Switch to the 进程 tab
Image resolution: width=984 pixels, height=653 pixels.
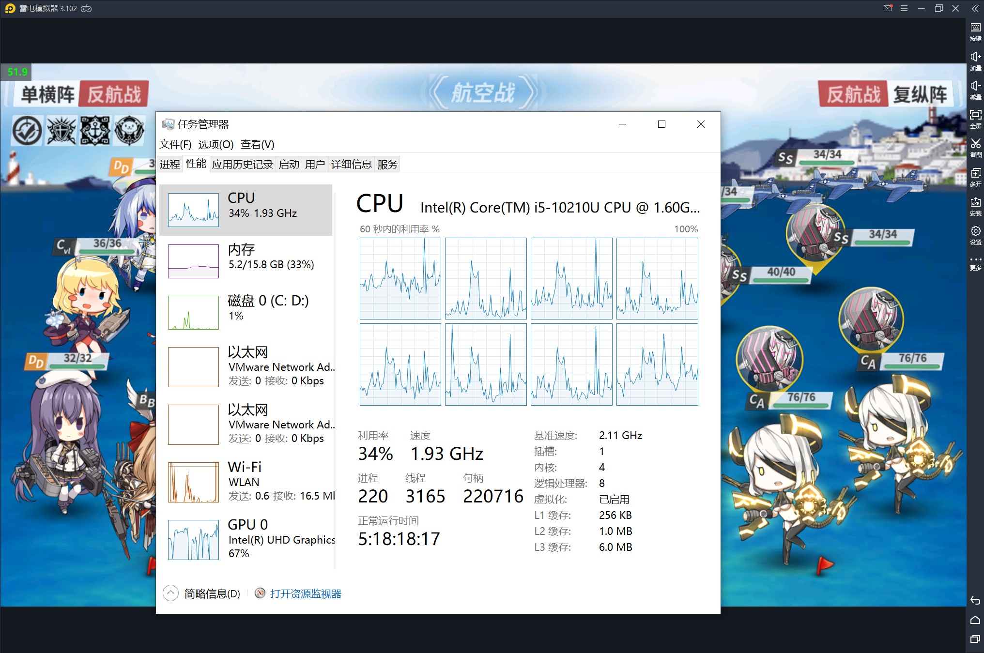[x=170, y=164]
